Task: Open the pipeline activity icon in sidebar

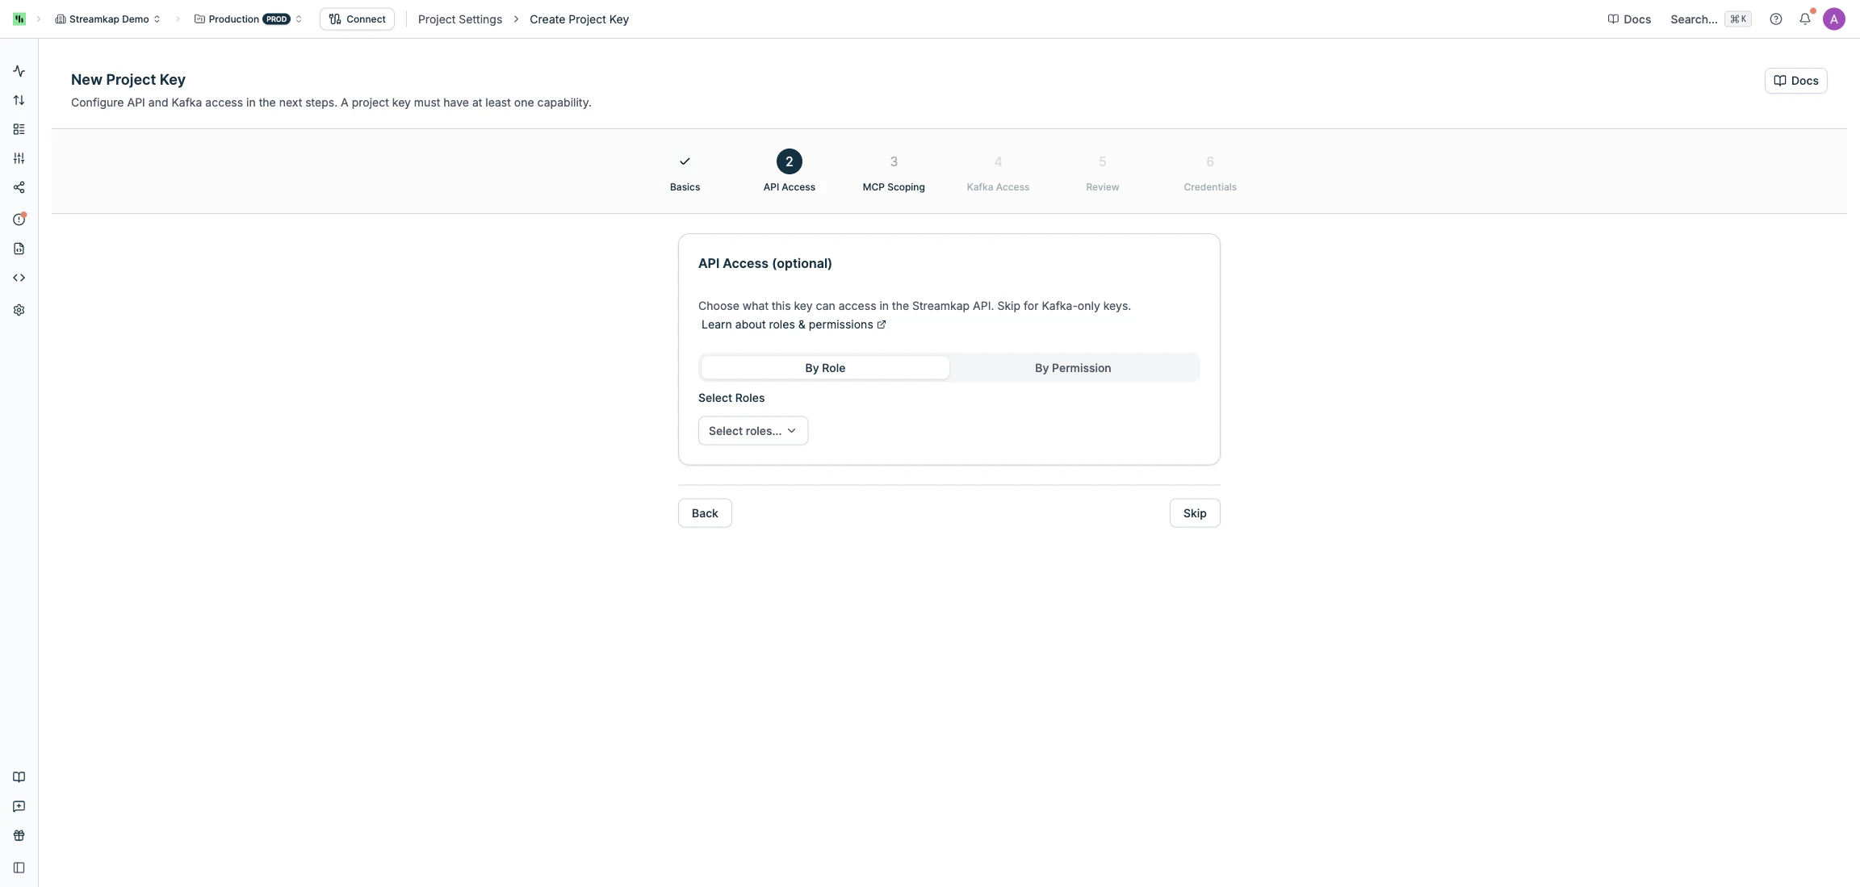Action: coord(19,71)
